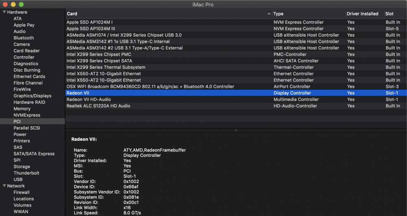Open Card Reader section
The height and width of the screenshot is (216, 407).
pos(26,51)
